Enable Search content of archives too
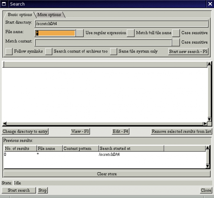 (49, 51)
